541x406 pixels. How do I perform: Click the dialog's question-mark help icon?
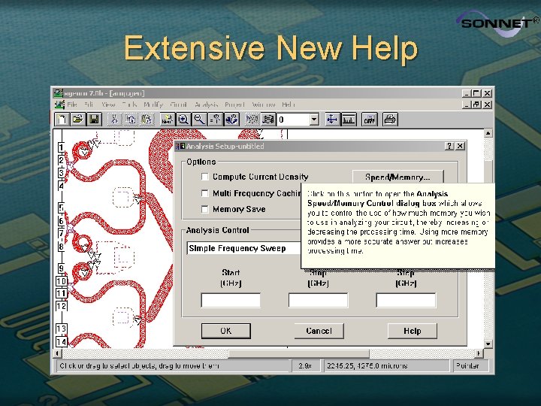[449, 146]
